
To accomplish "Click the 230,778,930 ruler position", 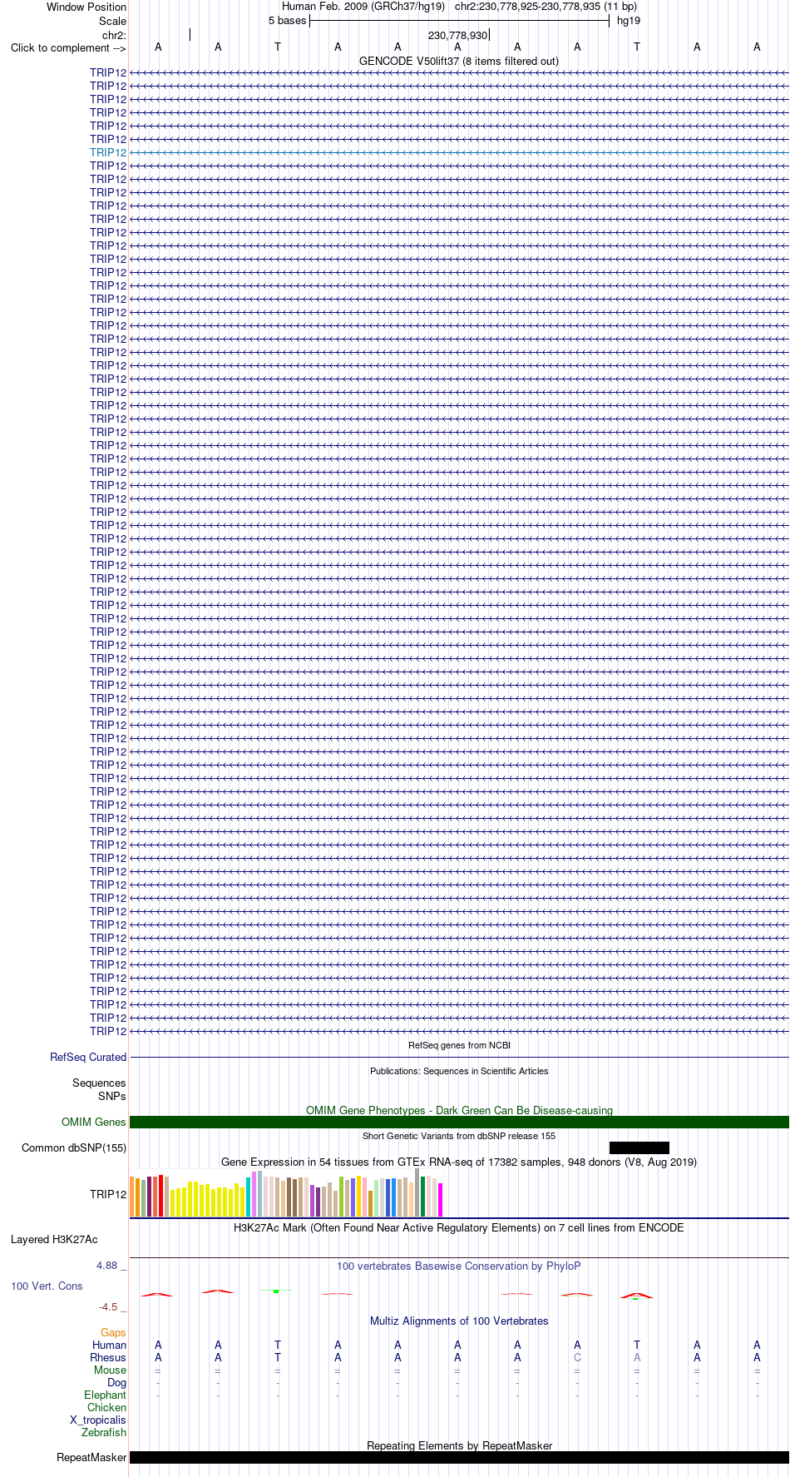I will pos(457,36).
